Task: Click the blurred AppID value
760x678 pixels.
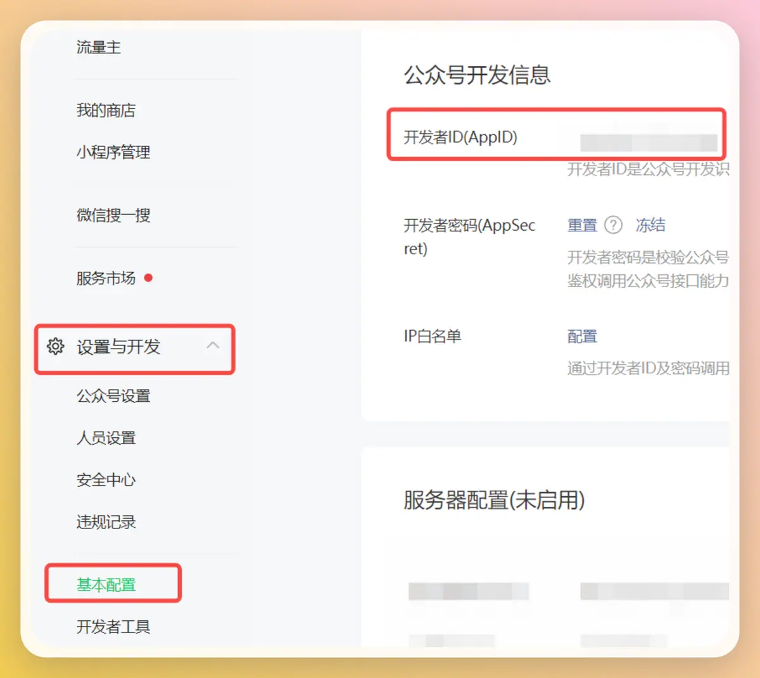Action: [x=649, y=143]
